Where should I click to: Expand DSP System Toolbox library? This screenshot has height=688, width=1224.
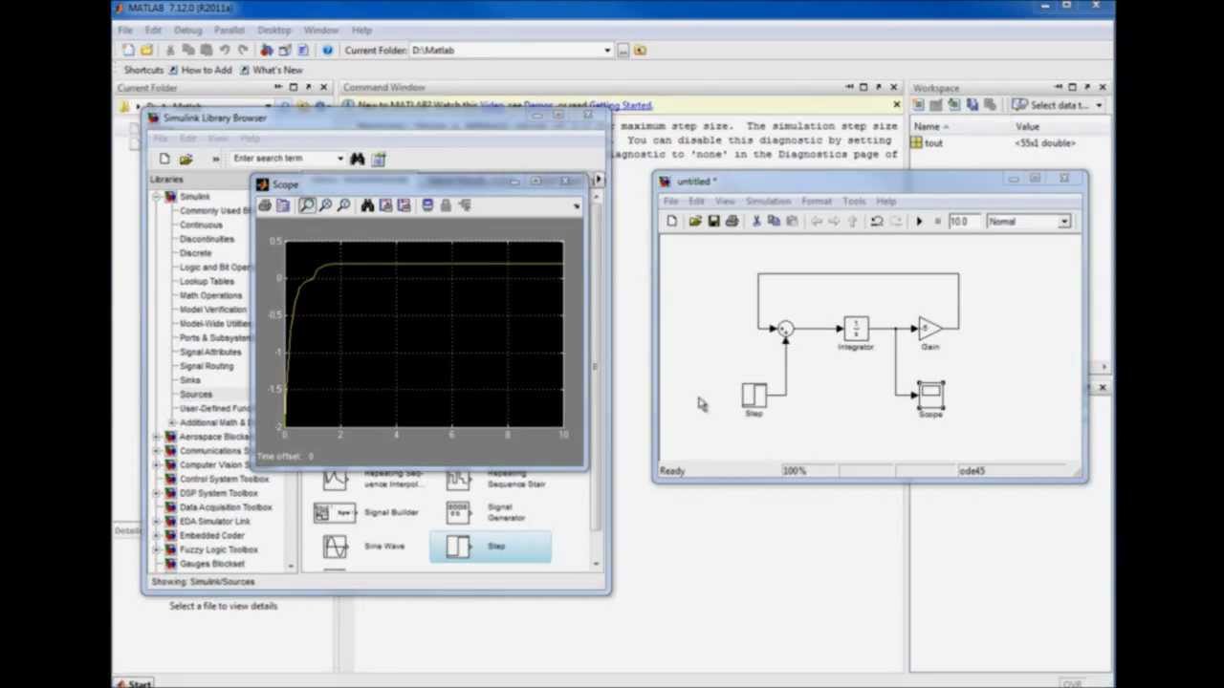(x=158, y=493)
